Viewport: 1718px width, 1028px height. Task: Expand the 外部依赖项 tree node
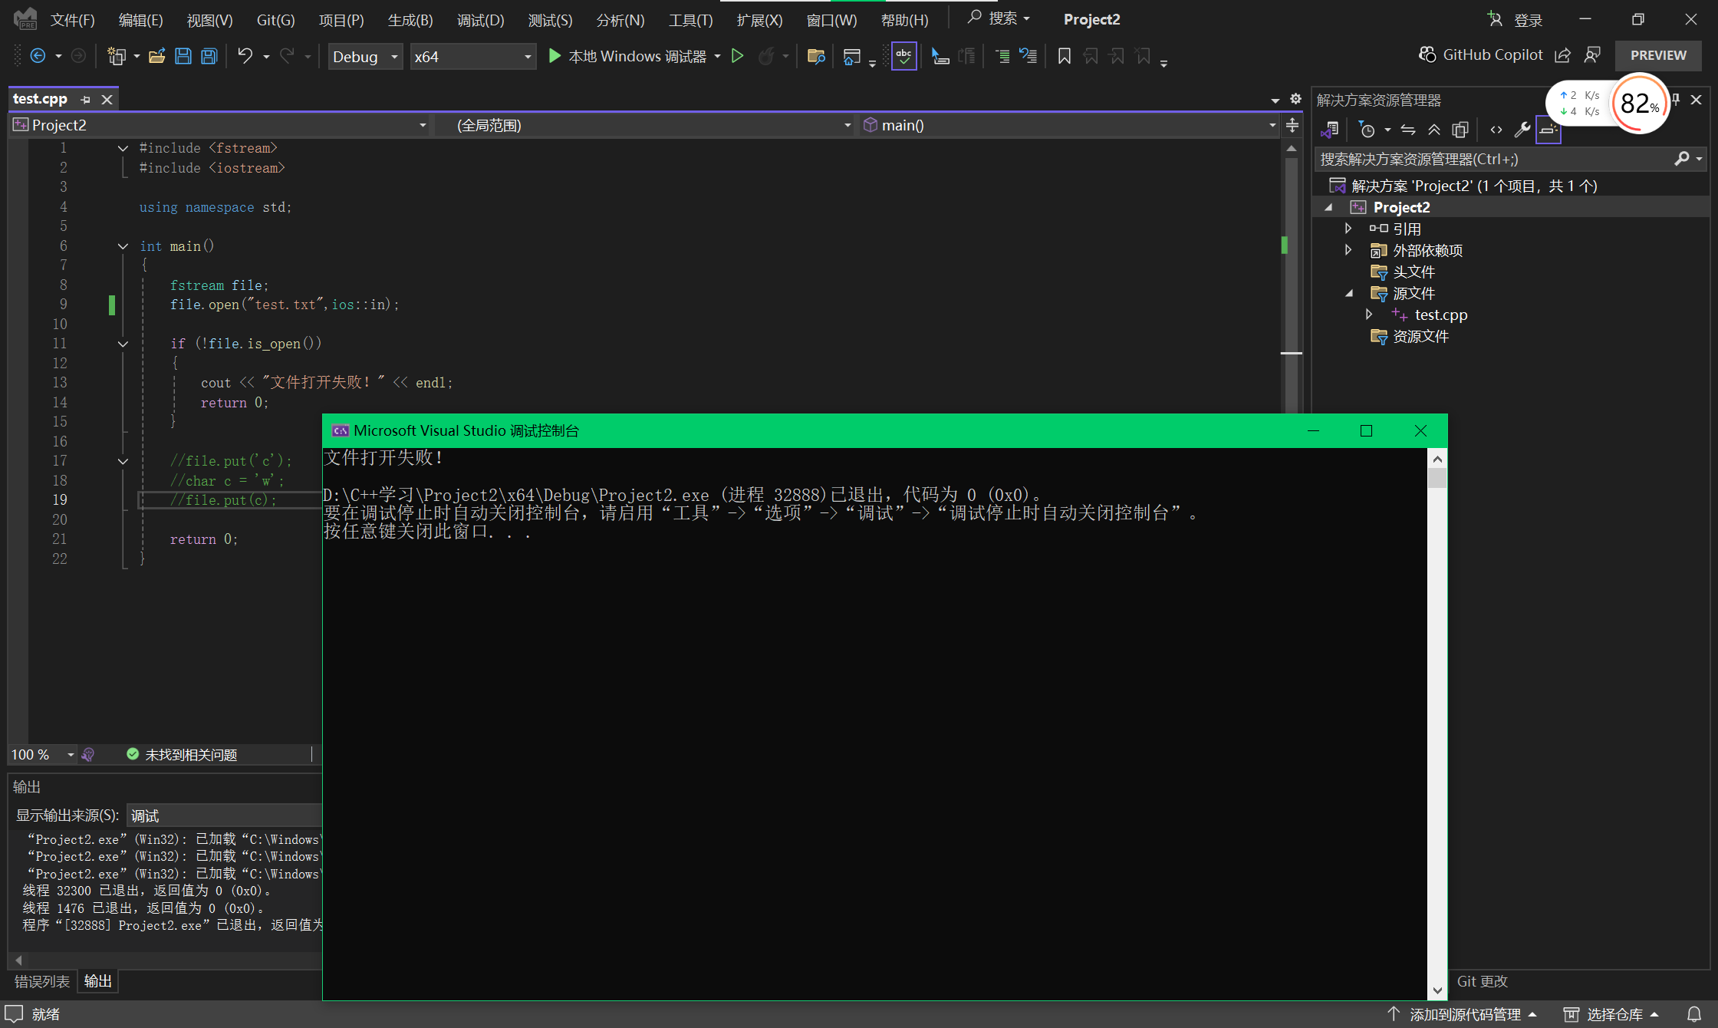click(x=1348, y=250)
